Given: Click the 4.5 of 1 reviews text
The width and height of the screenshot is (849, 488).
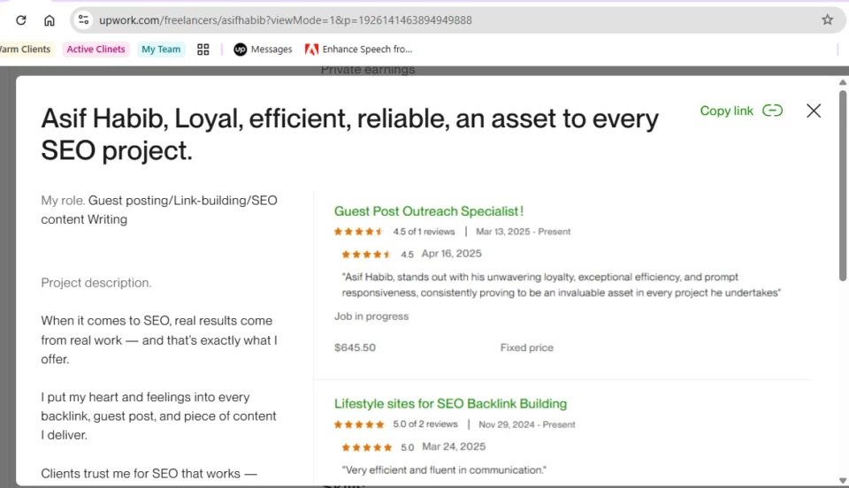Looking at the screenshot, I should pyautogui.click(x=424, y=232).
